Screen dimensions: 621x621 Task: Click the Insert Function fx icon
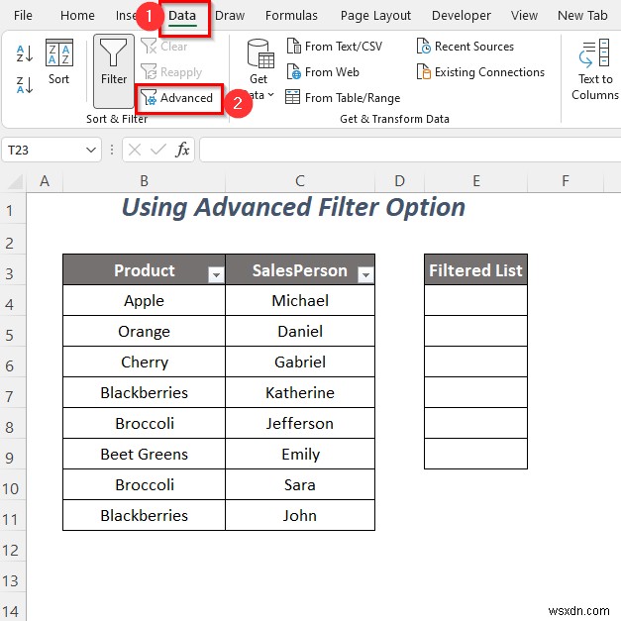click(182, 151)
